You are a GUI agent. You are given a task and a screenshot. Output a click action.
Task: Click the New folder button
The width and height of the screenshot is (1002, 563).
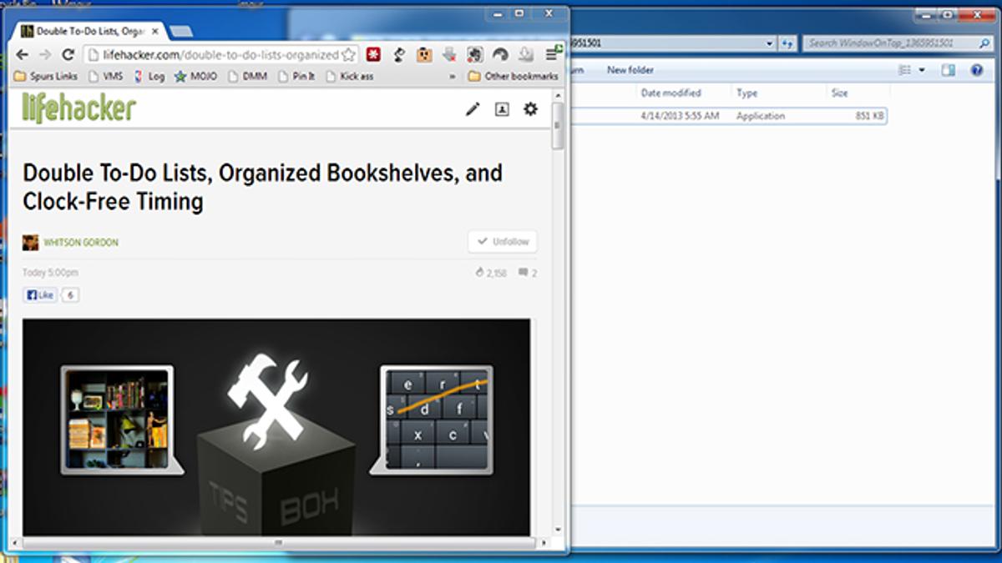pyautogui.click(x=630, y=70)
